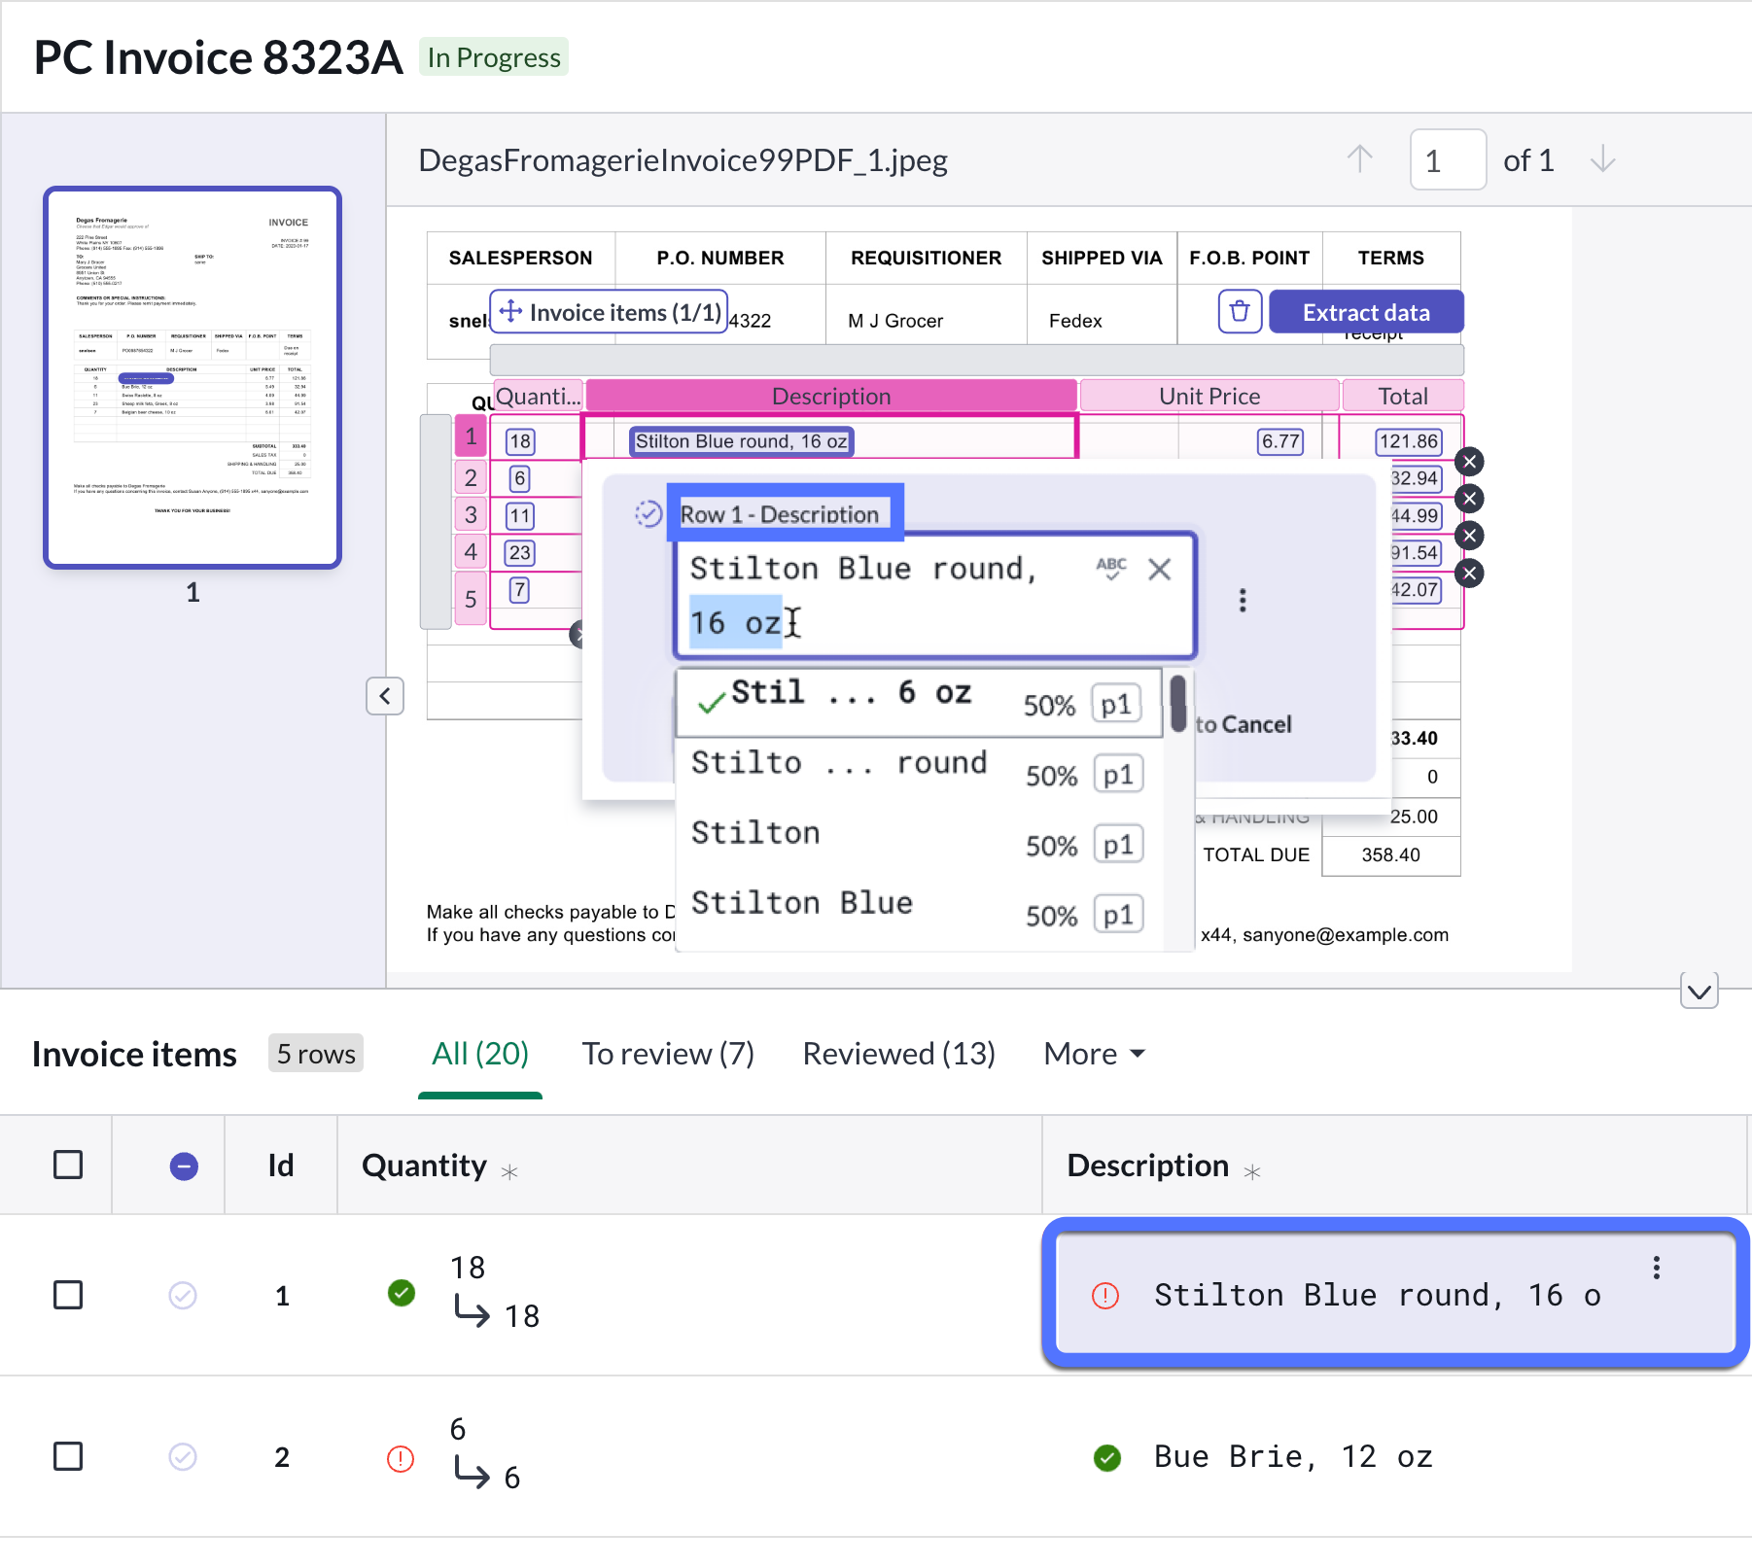The width and height of the screenshot is (1752, 1567).
Task: Click into Row 1 Description text editor
Action: tap(934, 596)
